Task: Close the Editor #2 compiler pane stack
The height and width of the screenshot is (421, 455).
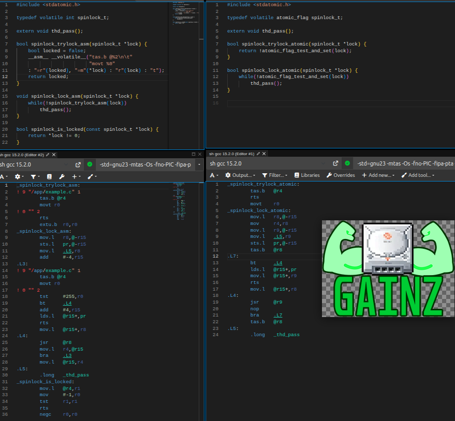Action: (200, 154)
